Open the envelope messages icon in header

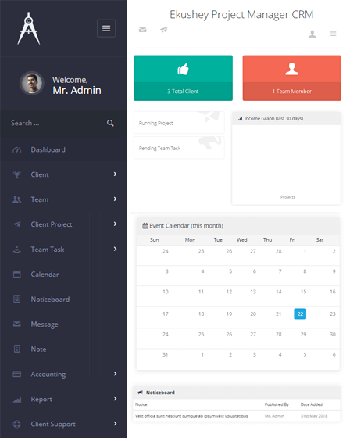click(143, 30)
